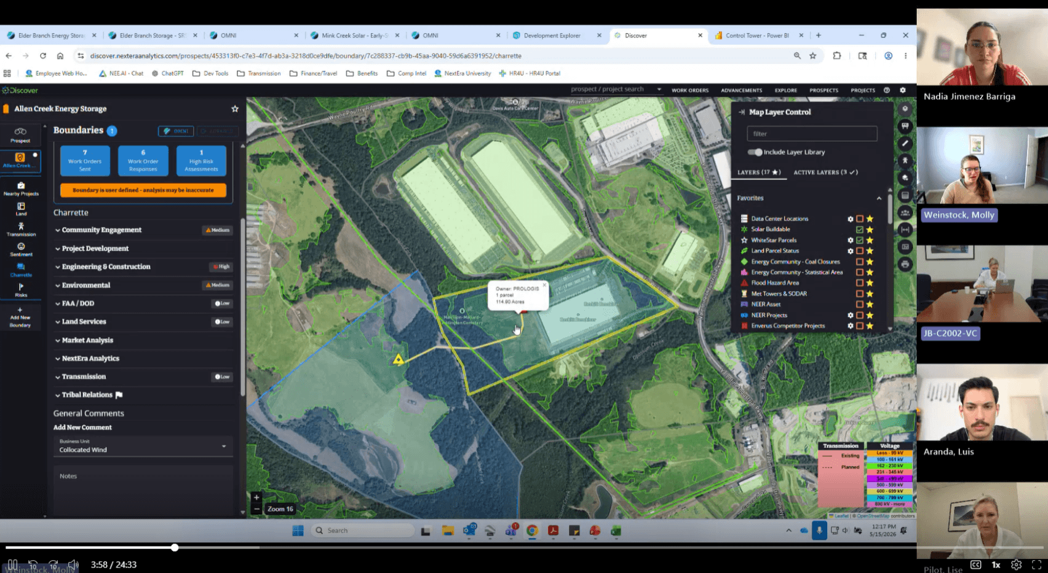Open the NEE.AI - Chat bookmark
The height and width of the screenshot is (573, 1048).
click(121, 73)
